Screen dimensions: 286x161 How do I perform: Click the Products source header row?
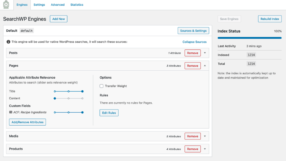coord(108,149)
